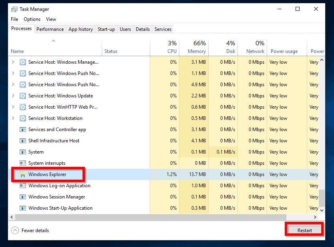
Task: Click the Shell Infrastructure Host icon
Action: click(x=23, y=141)
